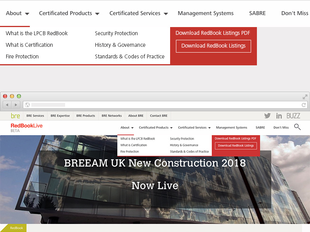Click the green bre logo
The width and height of the screenshot is (310, 232).
(15, 116)
